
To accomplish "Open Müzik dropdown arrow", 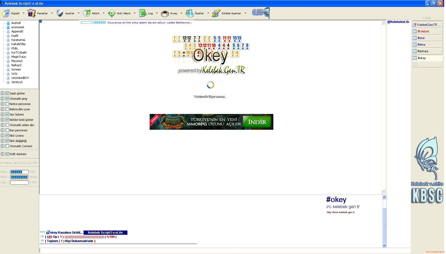I will [x=104, y=13].
